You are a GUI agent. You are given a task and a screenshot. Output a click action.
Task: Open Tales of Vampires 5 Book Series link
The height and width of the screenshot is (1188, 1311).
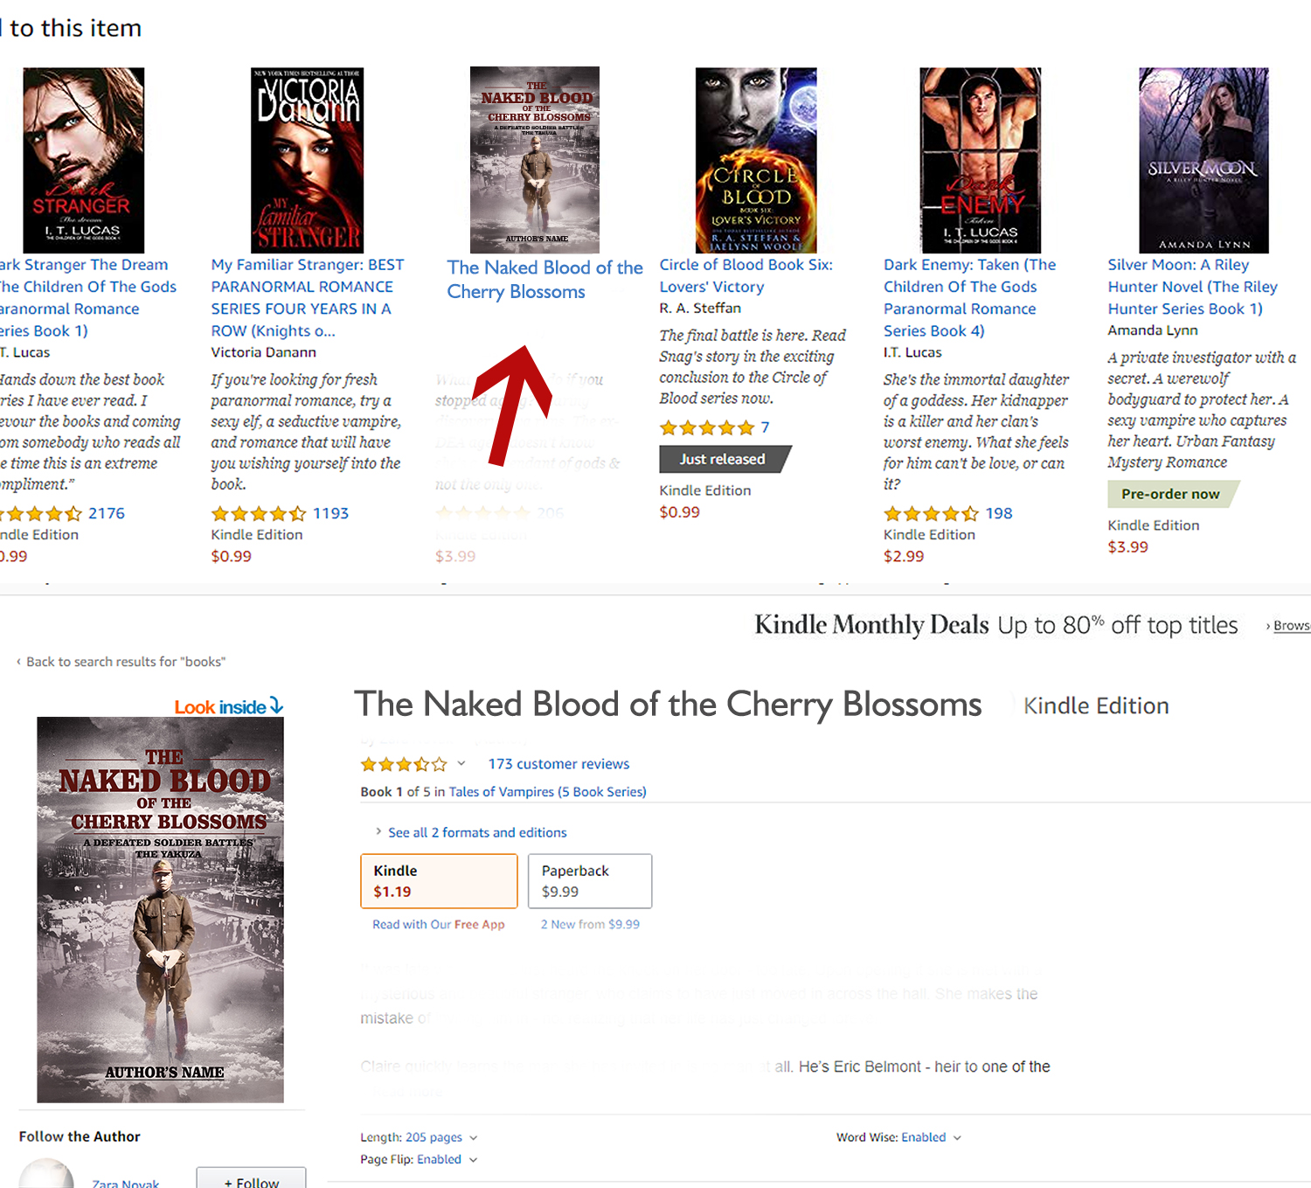click(547, 792)
